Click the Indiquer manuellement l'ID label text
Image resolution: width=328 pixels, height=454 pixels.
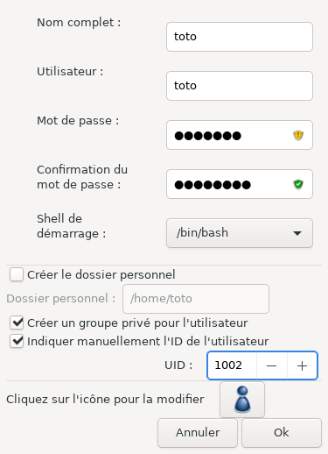pyautogui.click(x=148, y=341)
